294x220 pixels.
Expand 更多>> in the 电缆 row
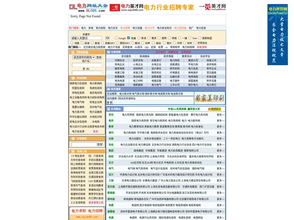(220, 205)
